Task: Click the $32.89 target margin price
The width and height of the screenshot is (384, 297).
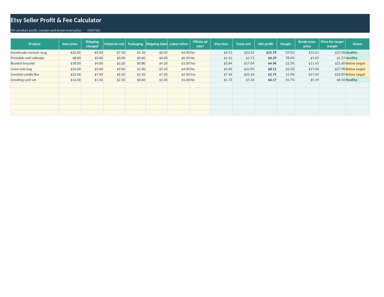Action: (x=332, y=74)
